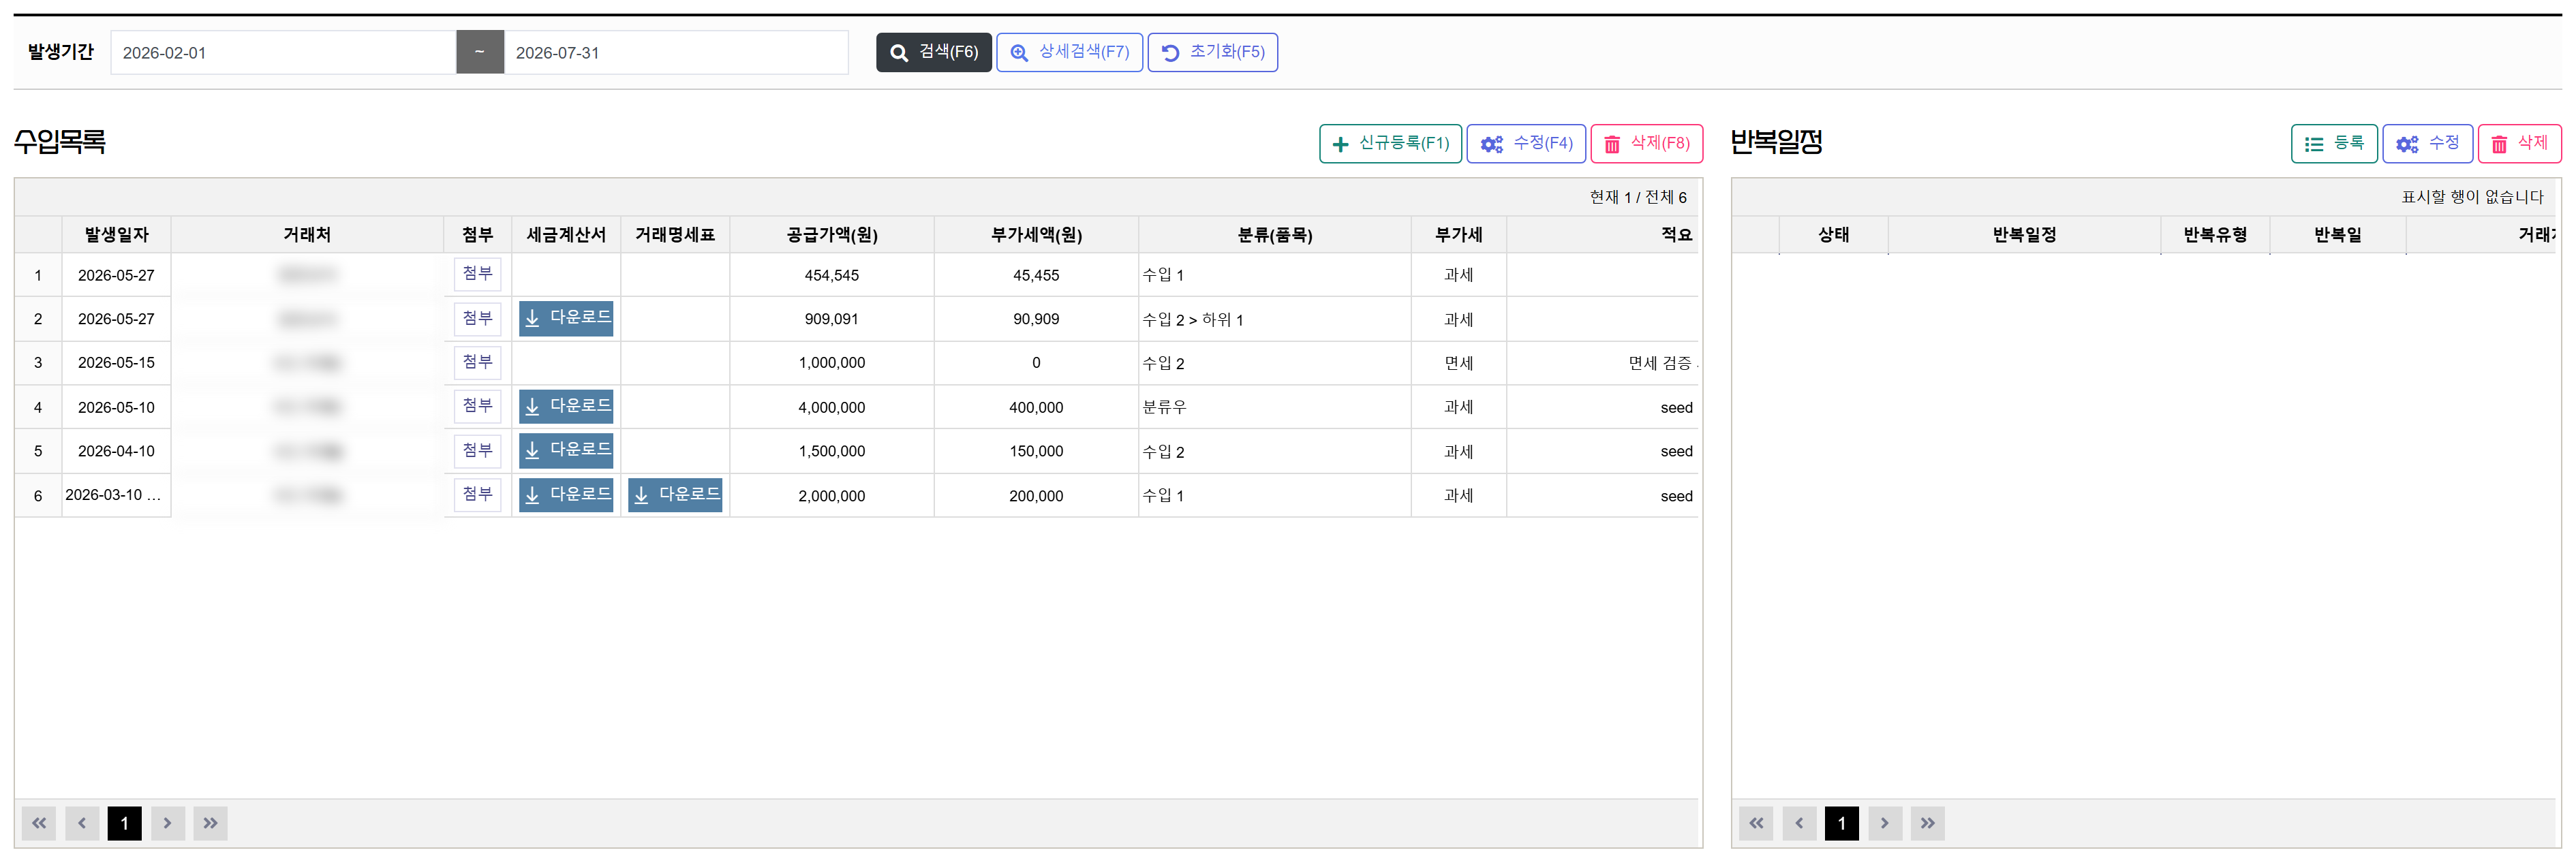Screen dimensions: 2576x861
Task: Download tax invoice for row 6
Action: pos(566,495)
